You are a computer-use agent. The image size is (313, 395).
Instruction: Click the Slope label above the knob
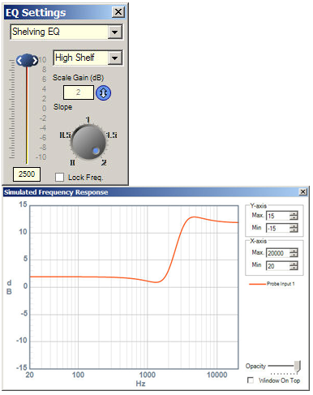(62, 107)
